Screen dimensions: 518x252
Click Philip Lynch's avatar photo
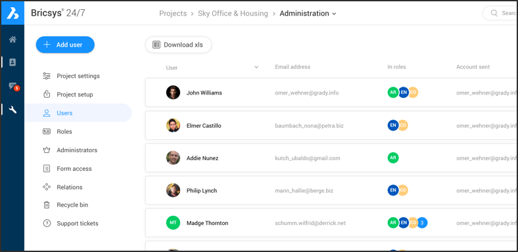pyautogui.click(x=173, y=190)
